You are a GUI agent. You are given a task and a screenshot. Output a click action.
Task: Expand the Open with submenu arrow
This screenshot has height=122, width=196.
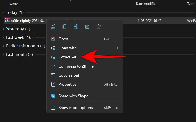coord(117,48)
